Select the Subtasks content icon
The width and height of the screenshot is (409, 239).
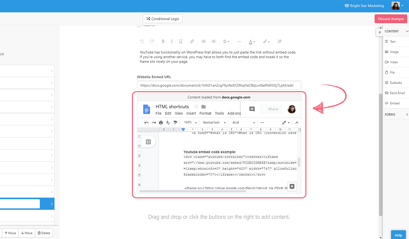(x=394, y=82)
